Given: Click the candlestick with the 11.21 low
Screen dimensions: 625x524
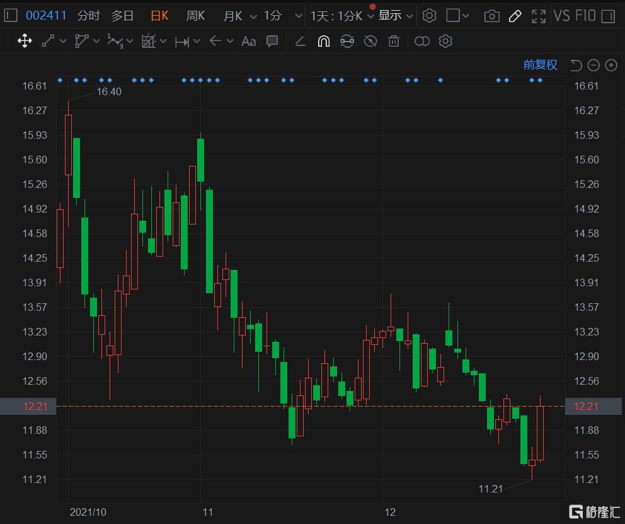Looking at the screenshot, I should (532, 463).
